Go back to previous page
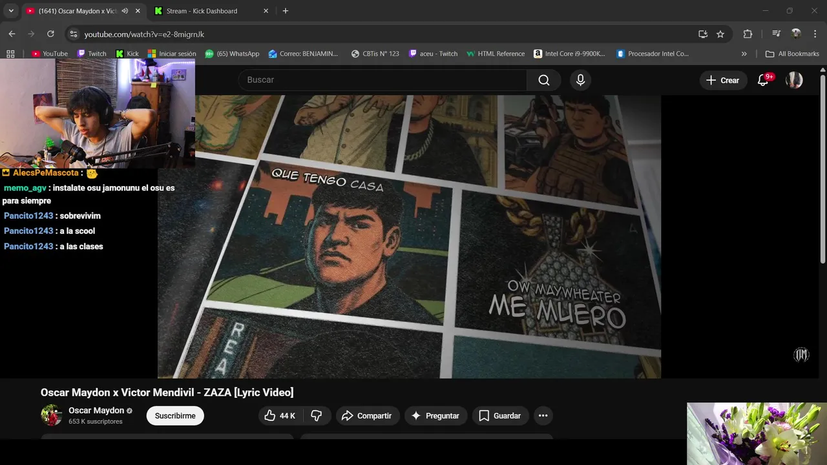This screenshot has width=827, height=465. 12,34
